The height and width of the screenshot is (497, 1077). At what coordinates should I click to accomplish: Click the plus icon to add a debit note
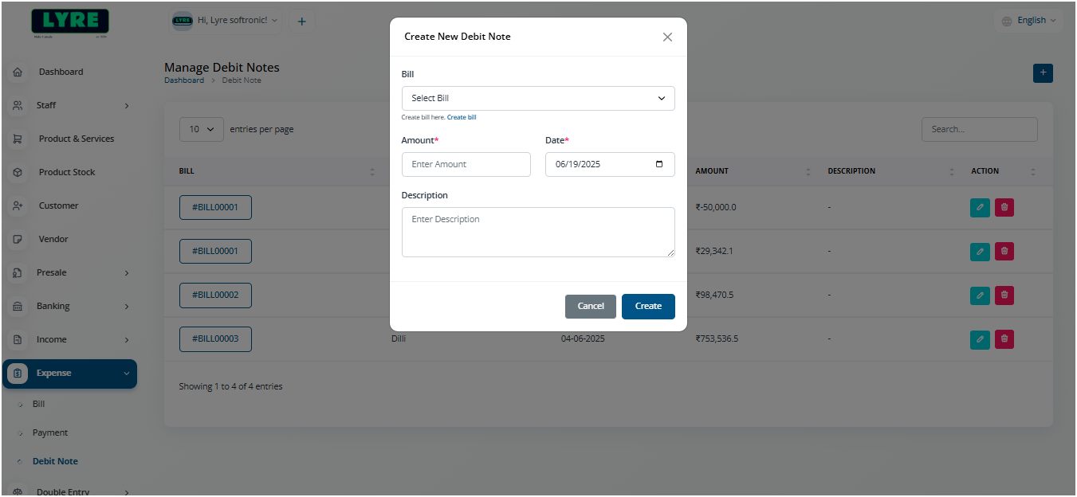pos(1043,72)
